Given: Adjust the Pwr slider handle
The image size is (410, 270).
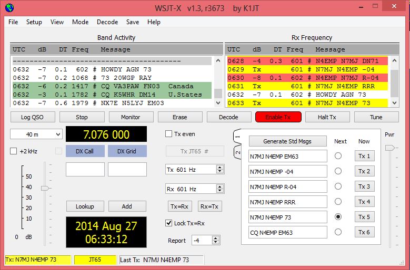Looking at the screenshot, I should 390,148.
